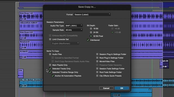Enable Session Plug-In Settings Folder checkbox
Image resolution: width=174 pixels, height=97 pixels.
point(97,54)
